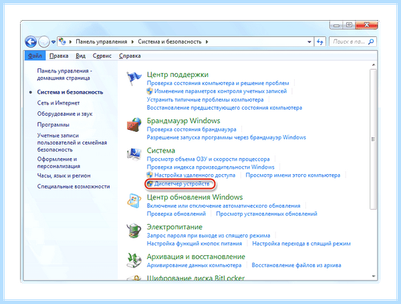The image size is (401, 304).
Task: Open the Сервис menu
Action: (x=102, y=56)
